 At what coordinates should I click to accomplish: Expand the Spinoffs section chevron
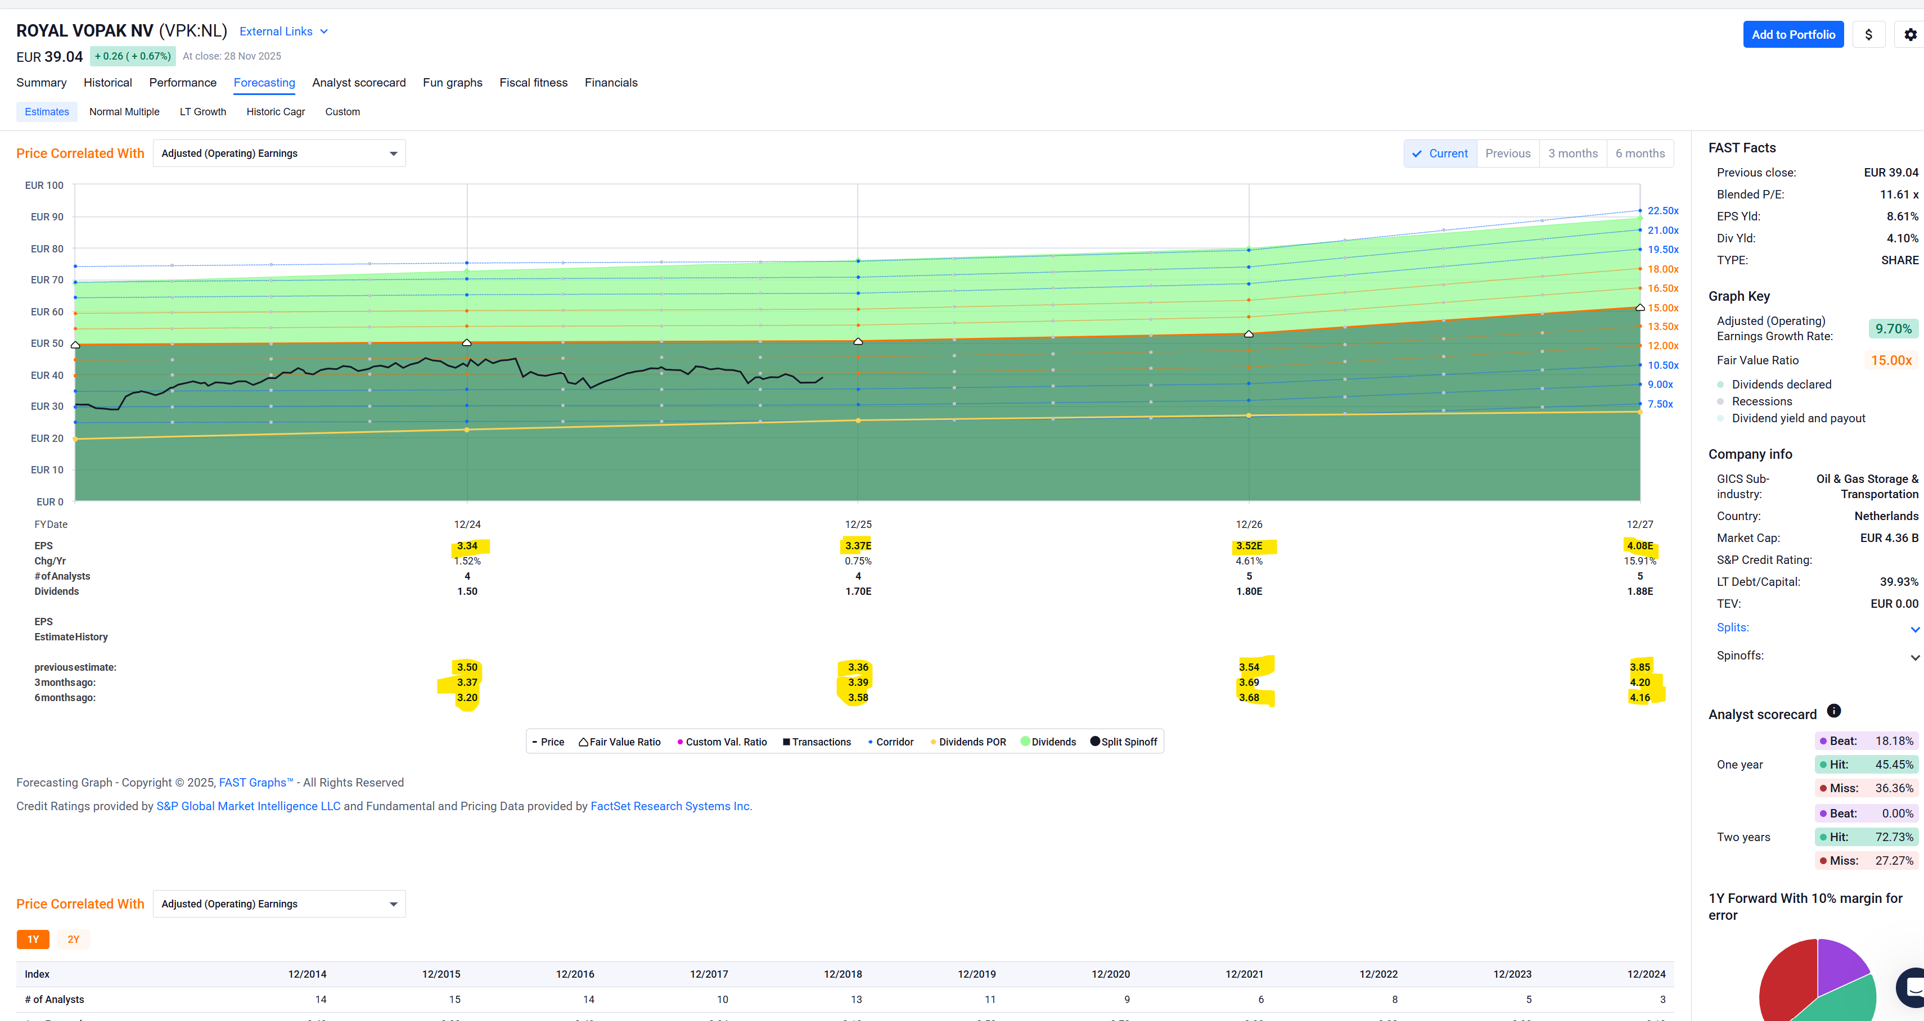pos(1914,657)
